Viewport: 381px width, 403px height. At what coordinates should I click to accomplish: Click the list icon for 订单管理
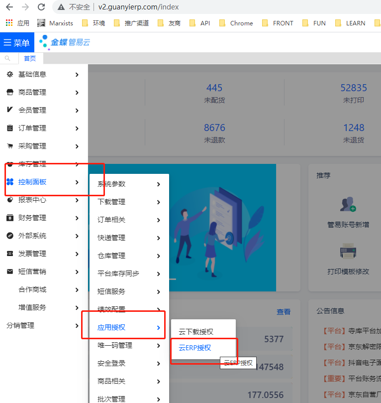[10, 128]
